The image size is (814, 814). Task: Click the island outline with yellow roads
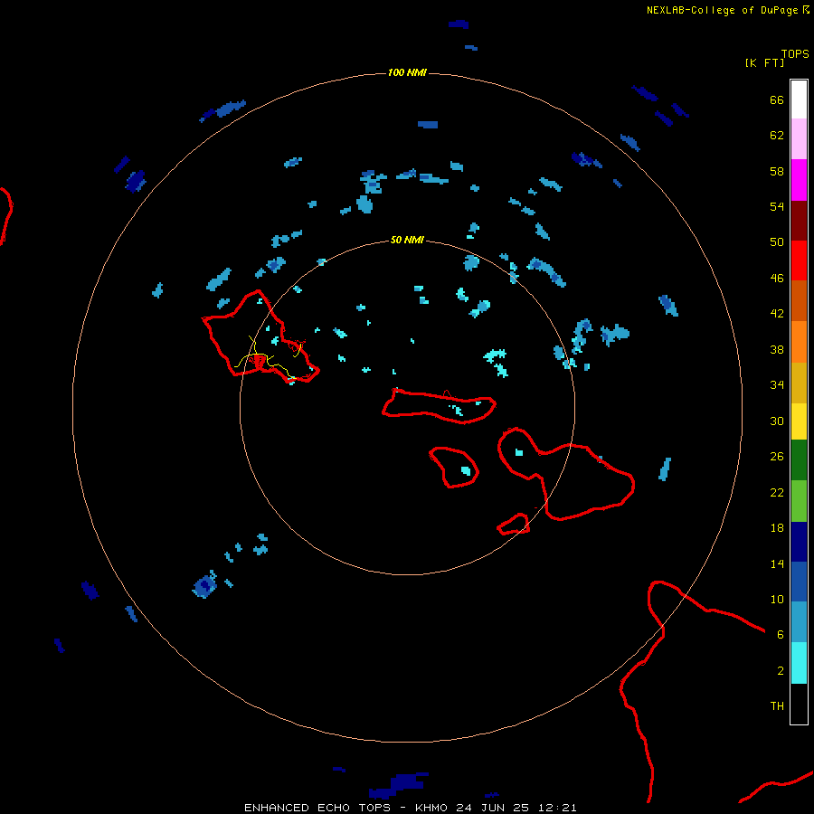click(x=260, y=337)
